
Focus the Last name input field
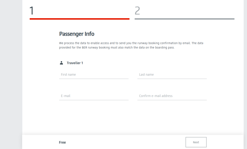[x=172, y=75]
